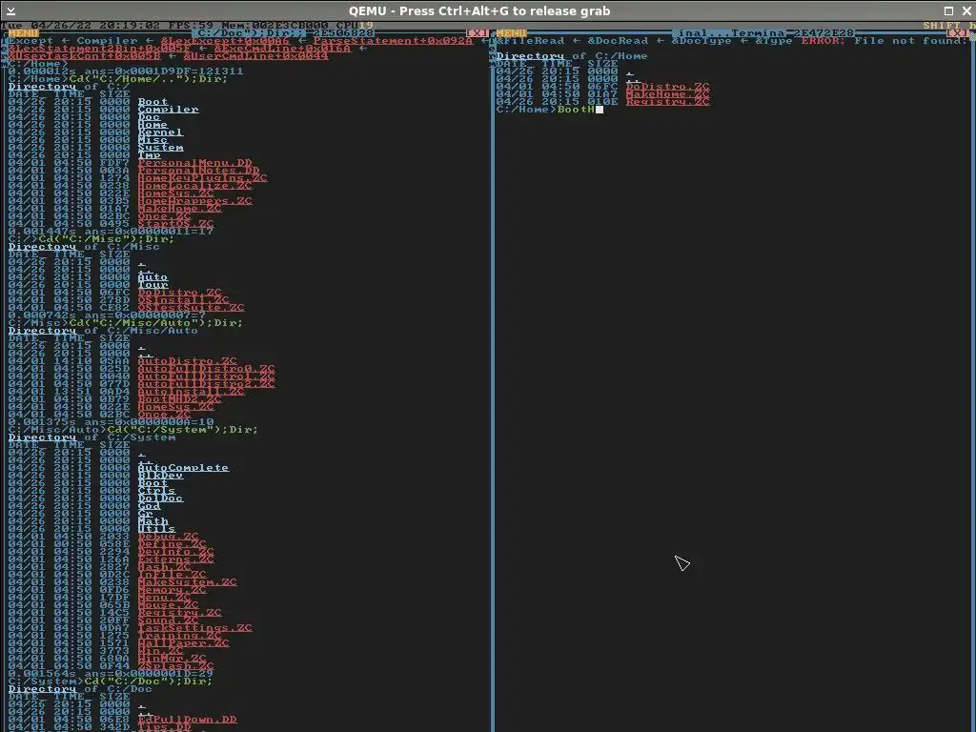Open the Math directory link
The image size is (976, 732).
pos(152,521)
